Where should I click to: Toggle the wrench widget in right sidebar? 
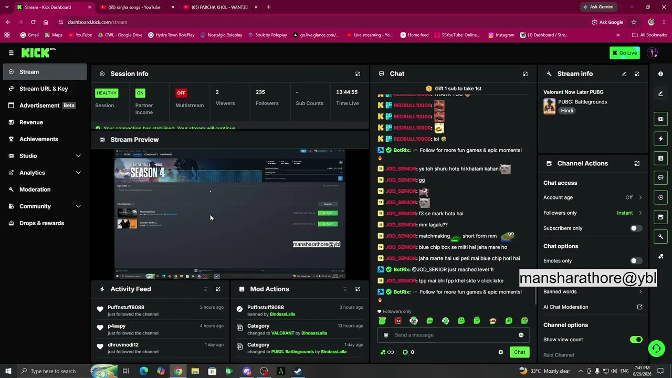660,236
